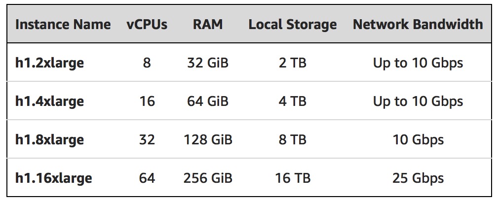Select the h1.16xlarge instance name
Viewport: 498px width, 202px height.
(54, 178)
